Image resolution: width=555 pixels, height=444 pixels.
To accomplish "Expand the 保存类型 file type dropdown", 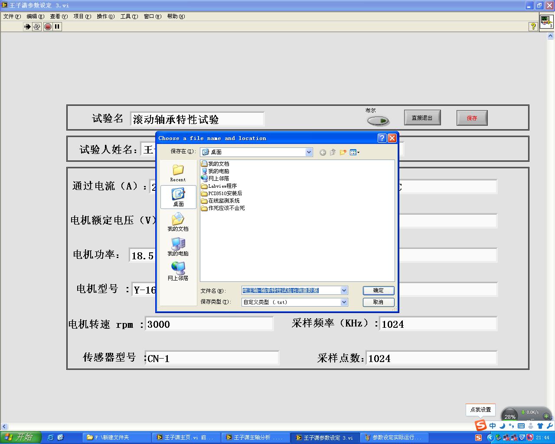I will [x=344, y=302].
